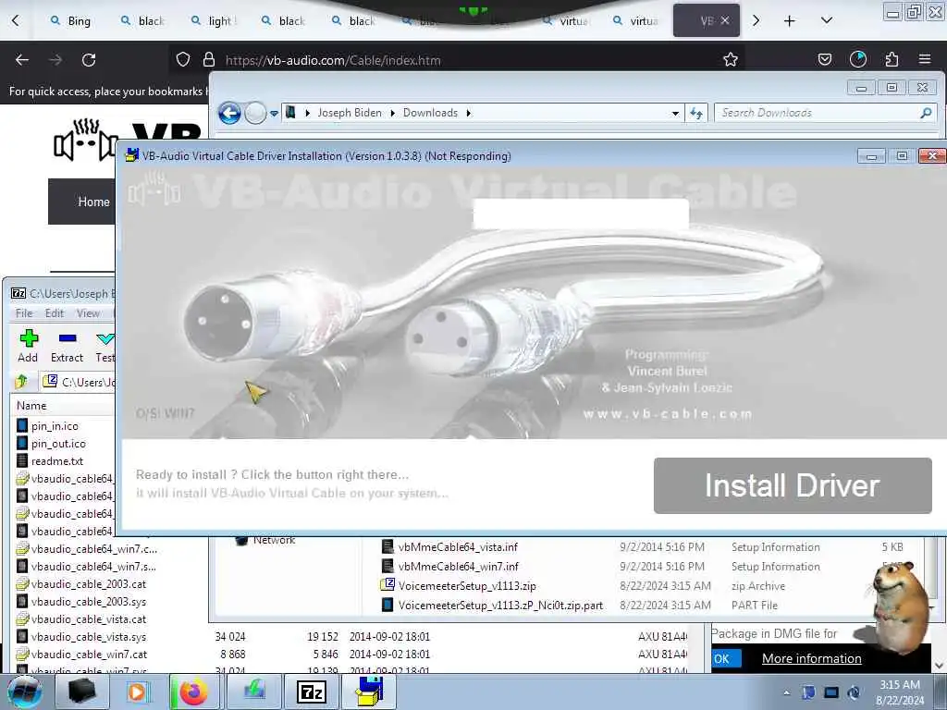
Task: Show hidden system tray icons
Action: tap(786, 692)
